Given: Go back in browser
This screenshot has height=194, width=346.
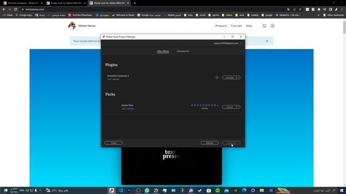Looking at the screenshot, I should point(4,9).
